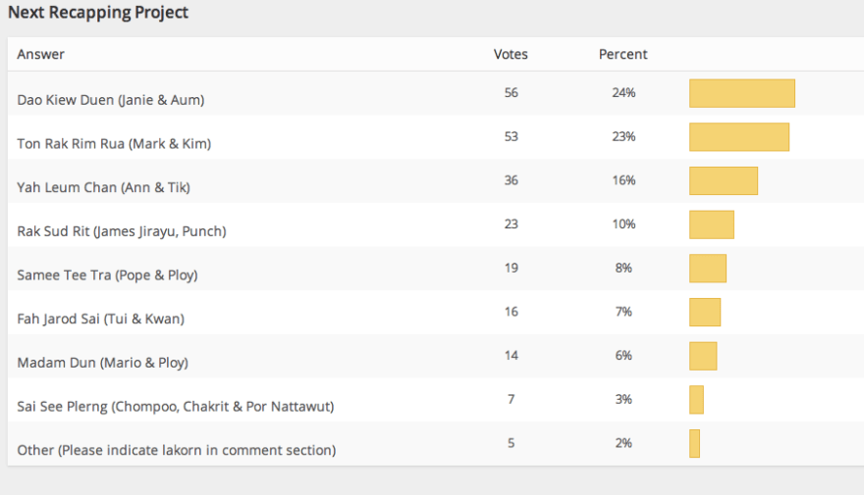The height and width of the screenshot is (495, 864).
Task: Click the Percent column header
Action: (623, 54)
